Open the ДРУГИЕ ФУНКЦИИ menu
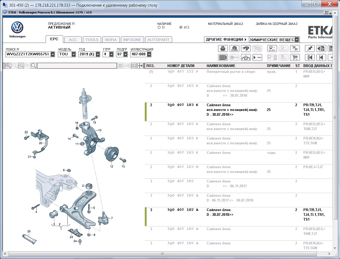Screen dimensions: 340x259 226,39
